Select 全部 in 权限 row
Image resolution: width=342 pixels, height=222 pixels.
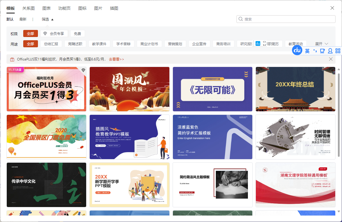coord(31,33)
